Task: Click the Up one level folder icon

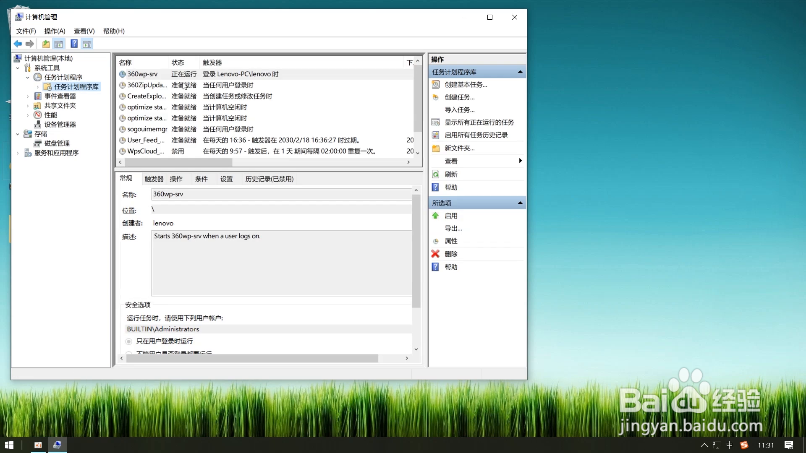Action: tap(46, 44)
